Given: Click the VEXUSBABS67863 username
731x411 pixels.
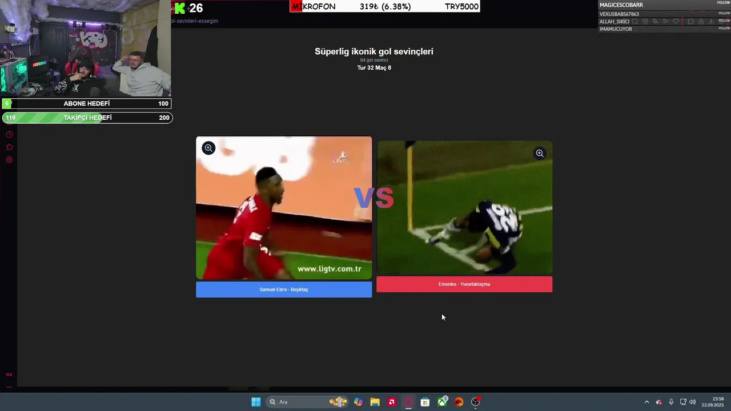Looking at the screenshot, I should click(619, 14).
